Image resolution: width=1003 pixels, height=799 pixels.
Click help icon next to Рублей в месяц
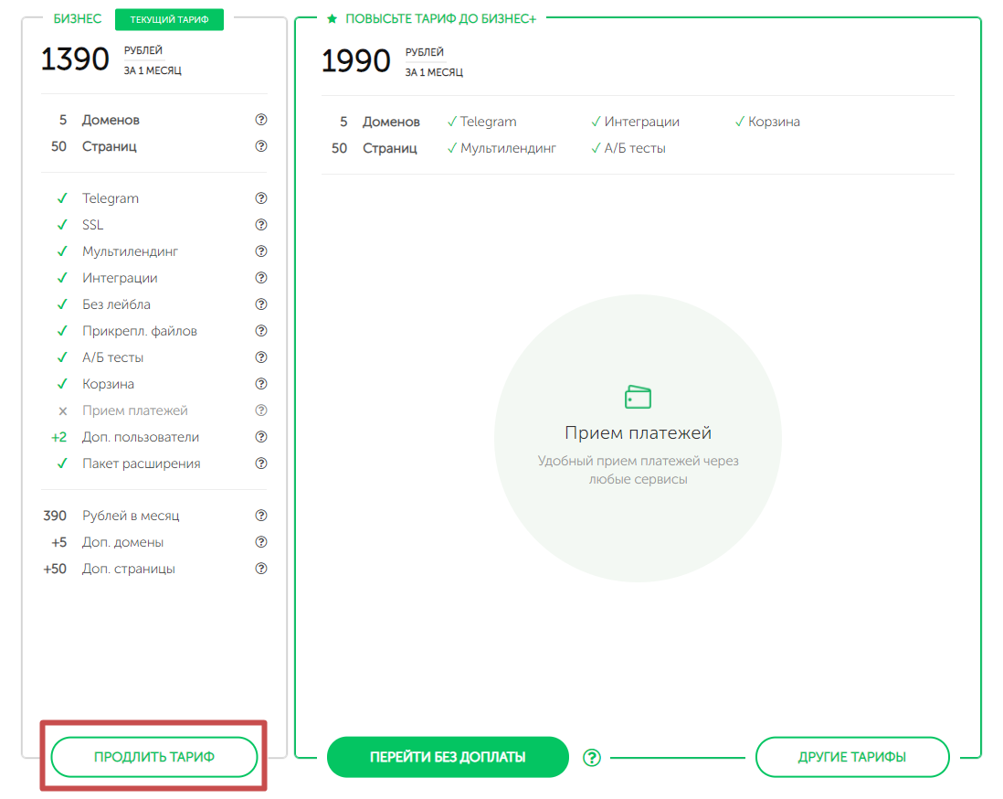[261, 516]
